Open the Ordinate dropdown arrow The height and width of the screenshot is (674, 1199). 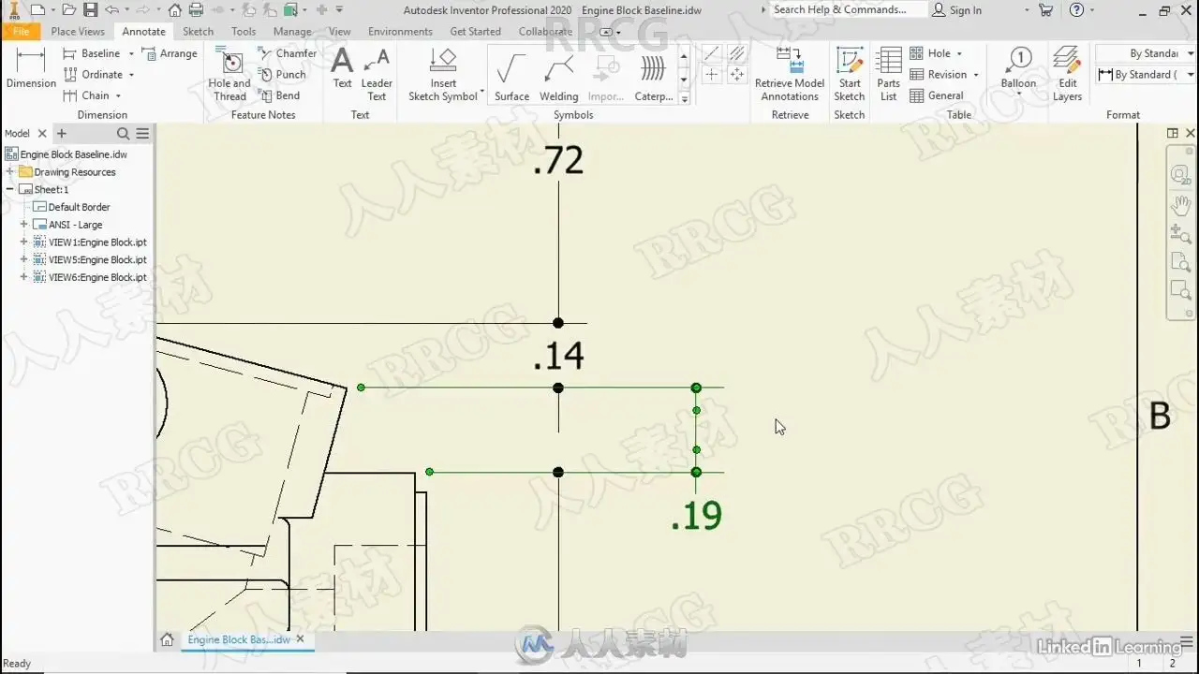(131, 75)
